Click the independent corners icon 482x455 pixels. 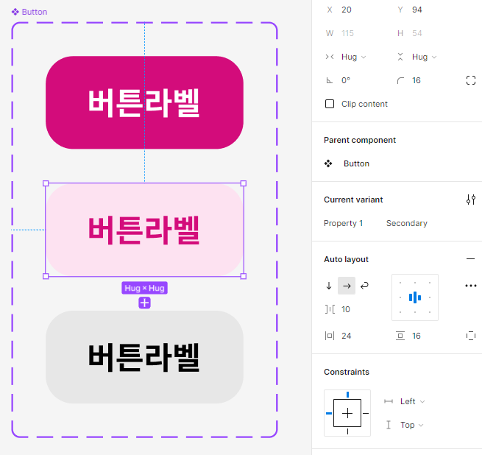(471, 80)
